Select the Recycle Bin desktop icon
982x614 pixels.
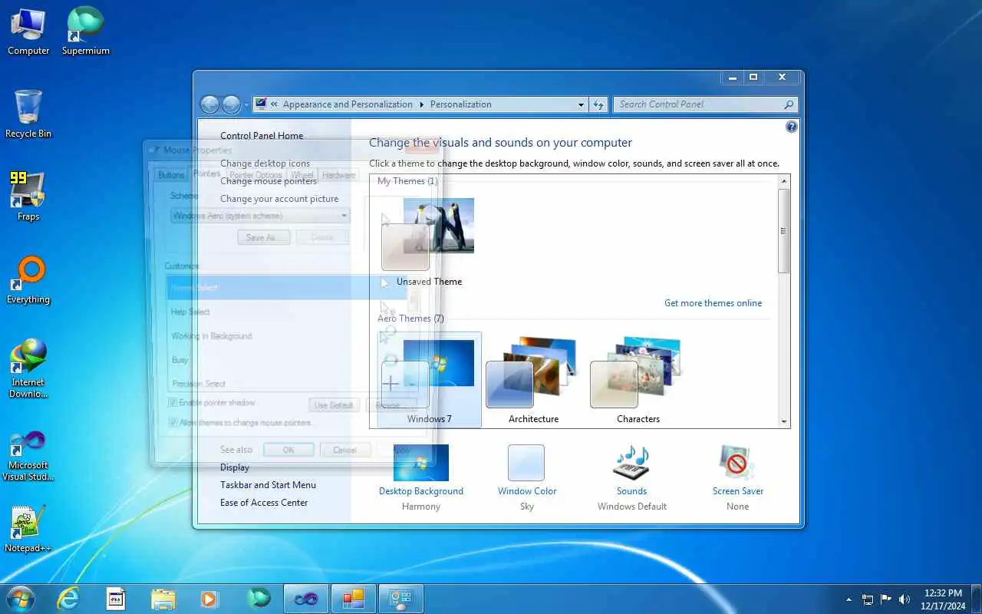click(x=28, y=114)
